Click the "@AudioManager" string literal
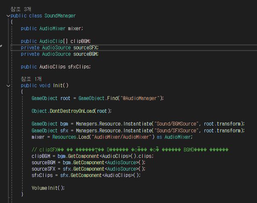 pyautogui.click(x=140, y=98)
